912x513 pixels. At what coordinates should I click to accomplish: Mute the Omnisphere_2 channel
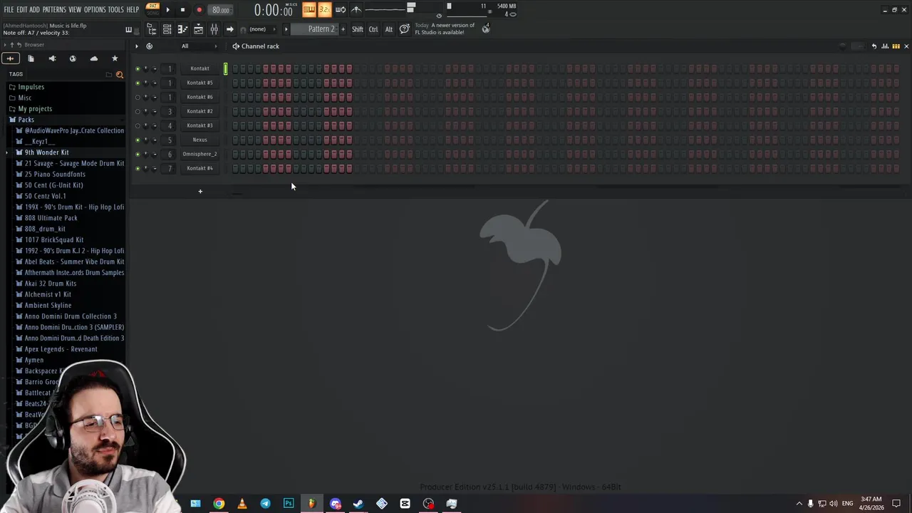138,154
